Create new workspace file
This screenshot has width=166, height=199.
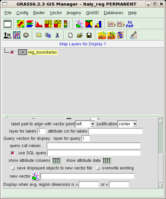[x=70, y=35]
